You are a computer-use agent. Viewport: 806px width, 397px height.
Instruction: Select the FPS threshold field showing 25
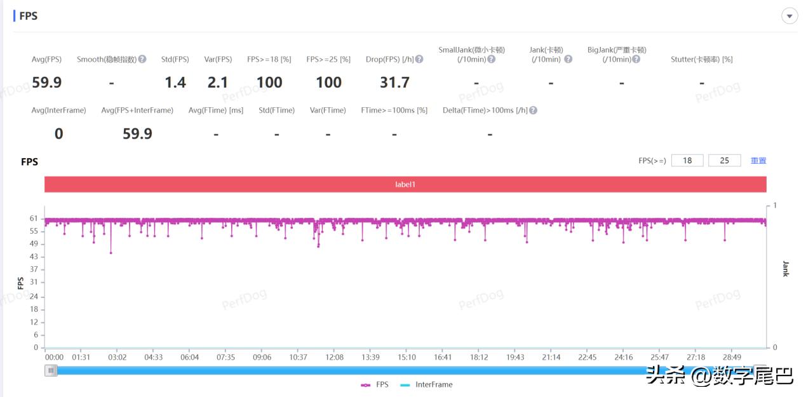coord(725,161)
